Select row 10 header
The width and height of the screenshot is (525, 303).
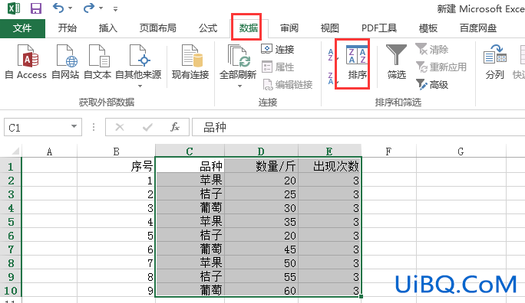pos(11,290)
